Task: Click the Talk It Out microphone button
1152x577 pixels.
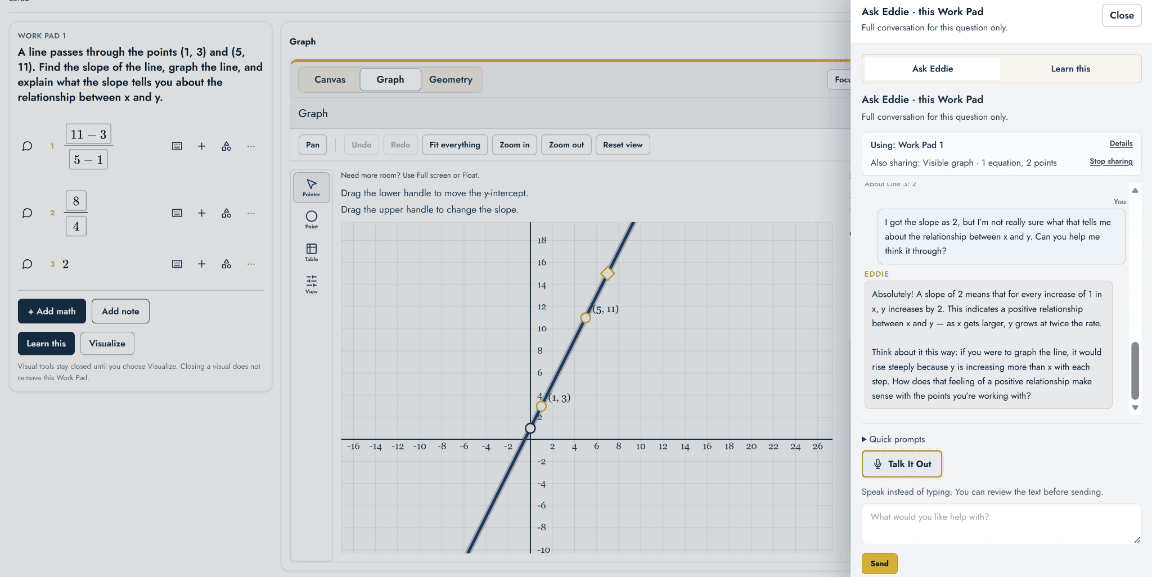Action: [x=902, y=464]
